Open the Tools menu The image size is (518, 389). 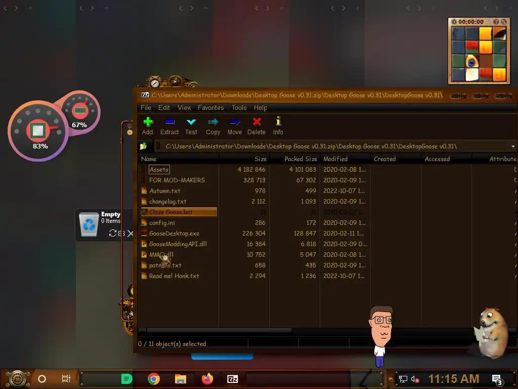pyautogui.click(x=239, y=107)
